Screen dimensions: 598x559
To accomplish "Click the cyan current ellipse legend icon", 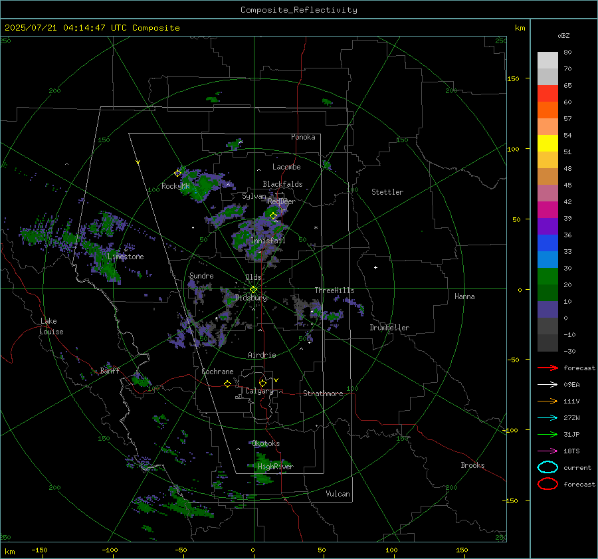I will click(x=548, y=467).
